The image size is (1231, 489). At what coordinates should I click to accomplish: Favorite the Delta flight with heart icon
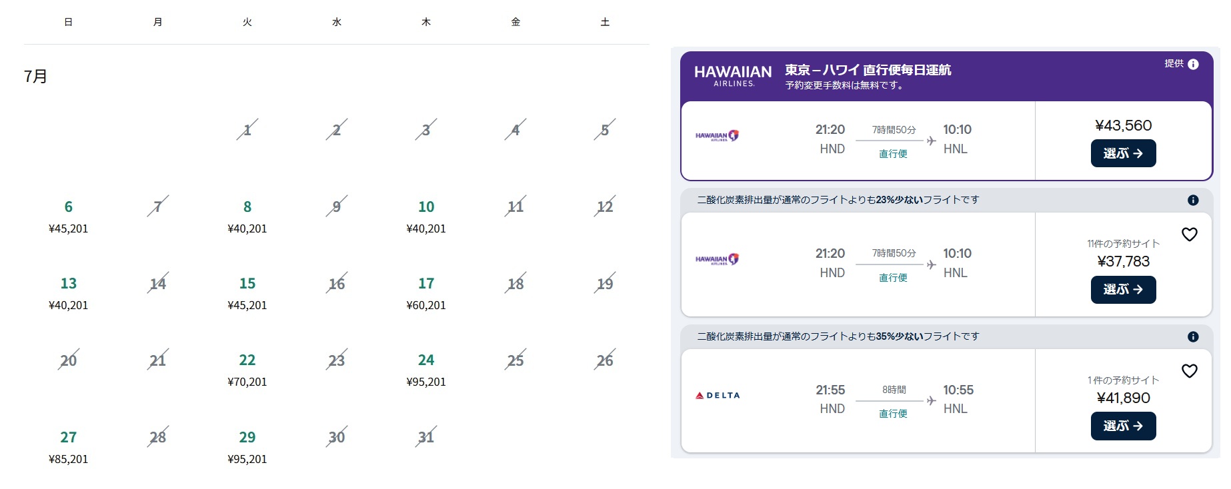pyautogui.click(x=1189, y=371)
